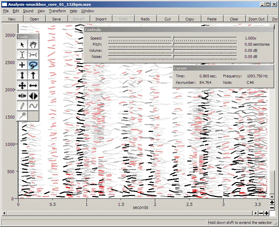Open the Transform menu
The image size is (279, 227).
(x=57, y=11)
